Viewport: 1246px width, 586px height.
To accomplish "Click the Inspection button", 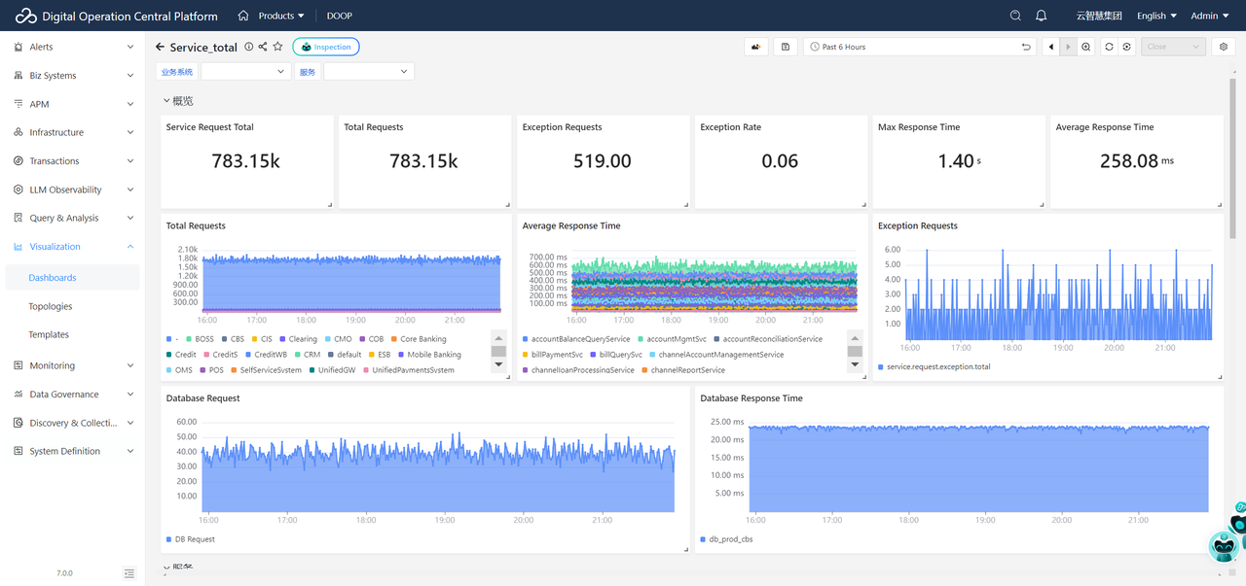I will [326, 47].
